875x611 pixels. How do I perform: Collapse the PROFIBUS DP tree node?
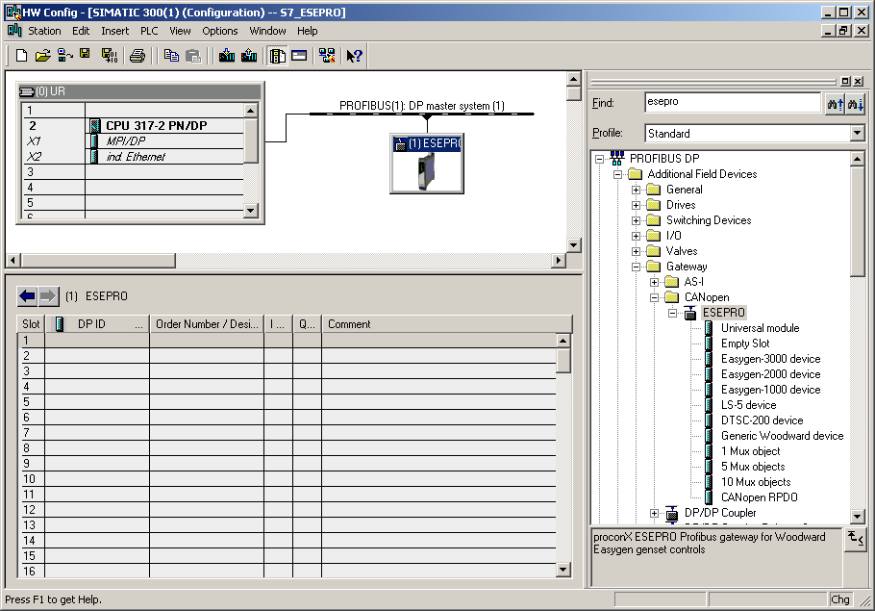599,159
